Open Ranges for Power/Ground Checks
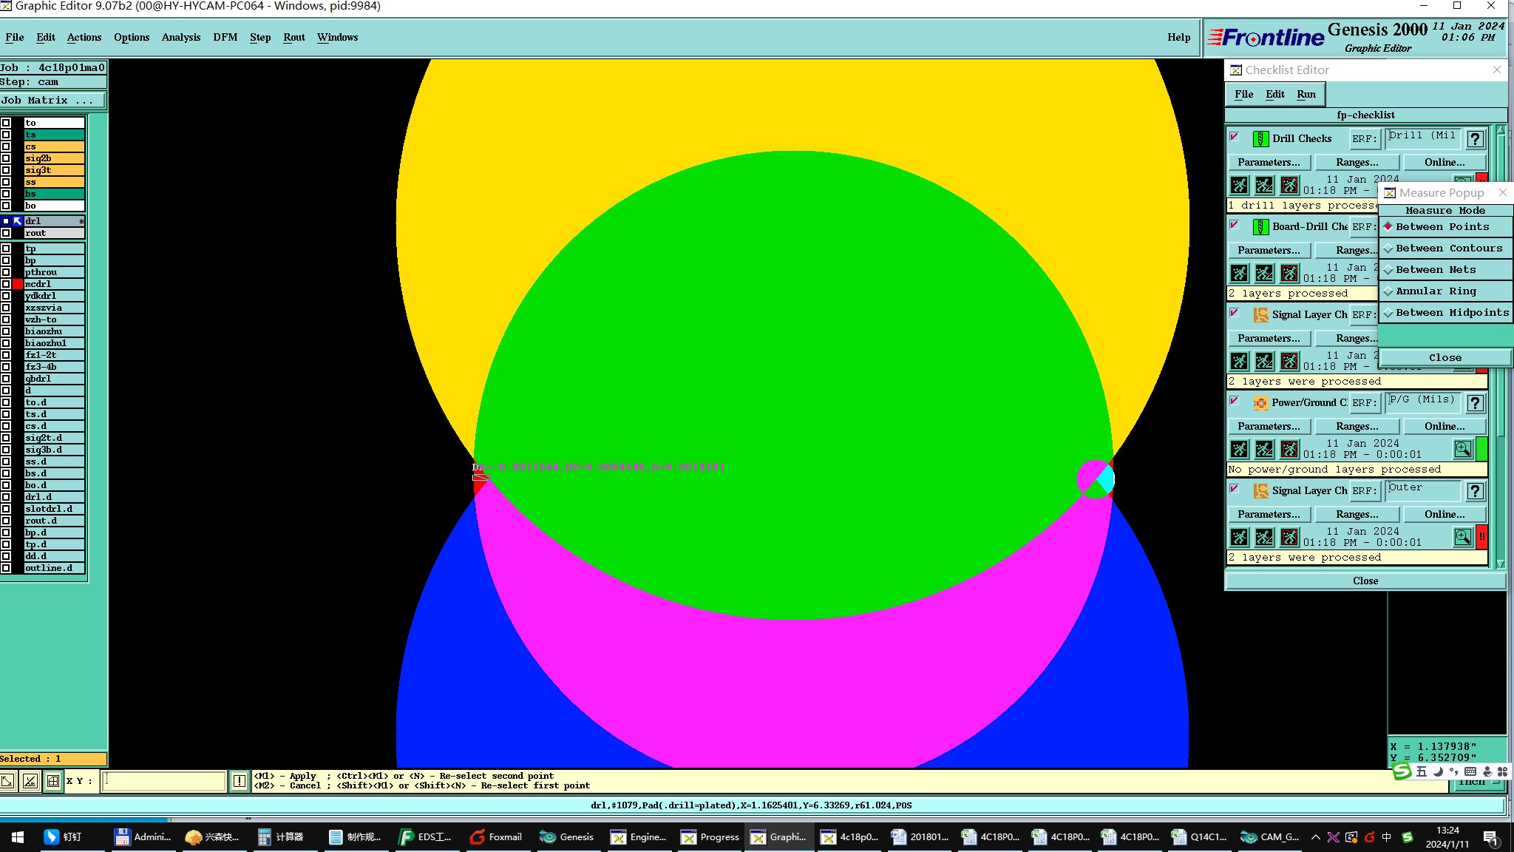The image size is (1514, 852). pyautogui.click(x=1357, y=426)
